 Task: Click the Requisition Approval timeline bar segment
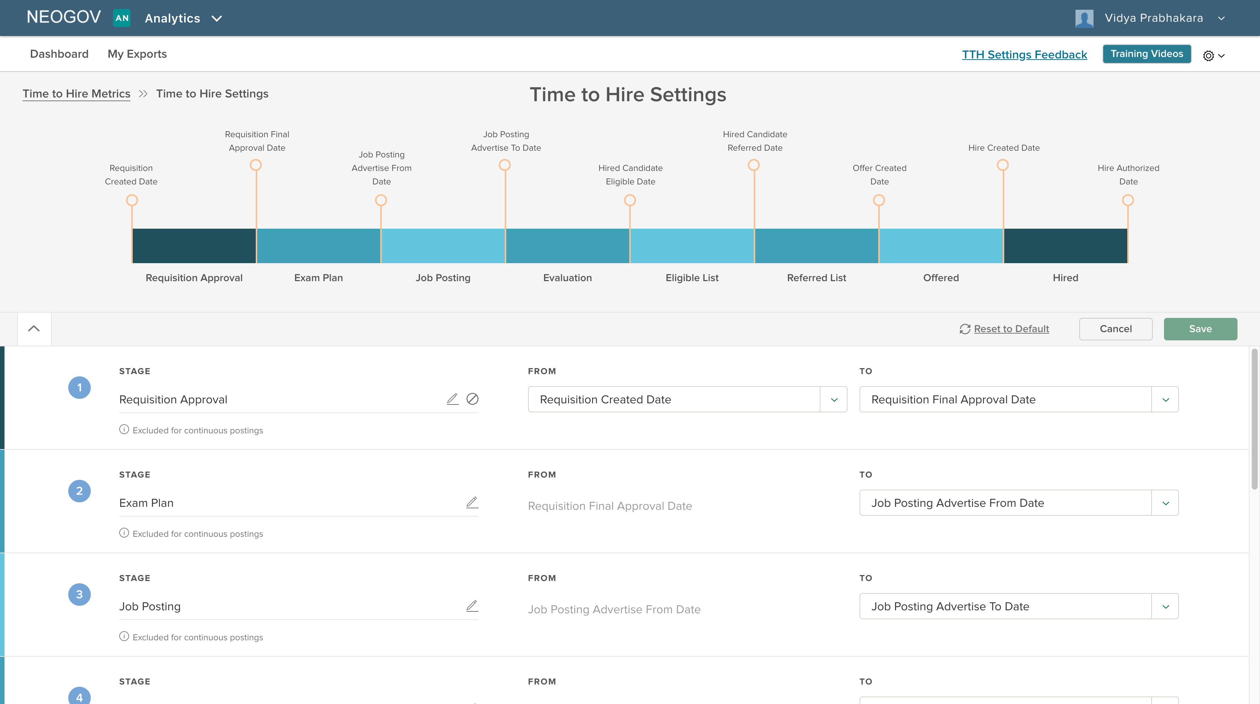194,246
